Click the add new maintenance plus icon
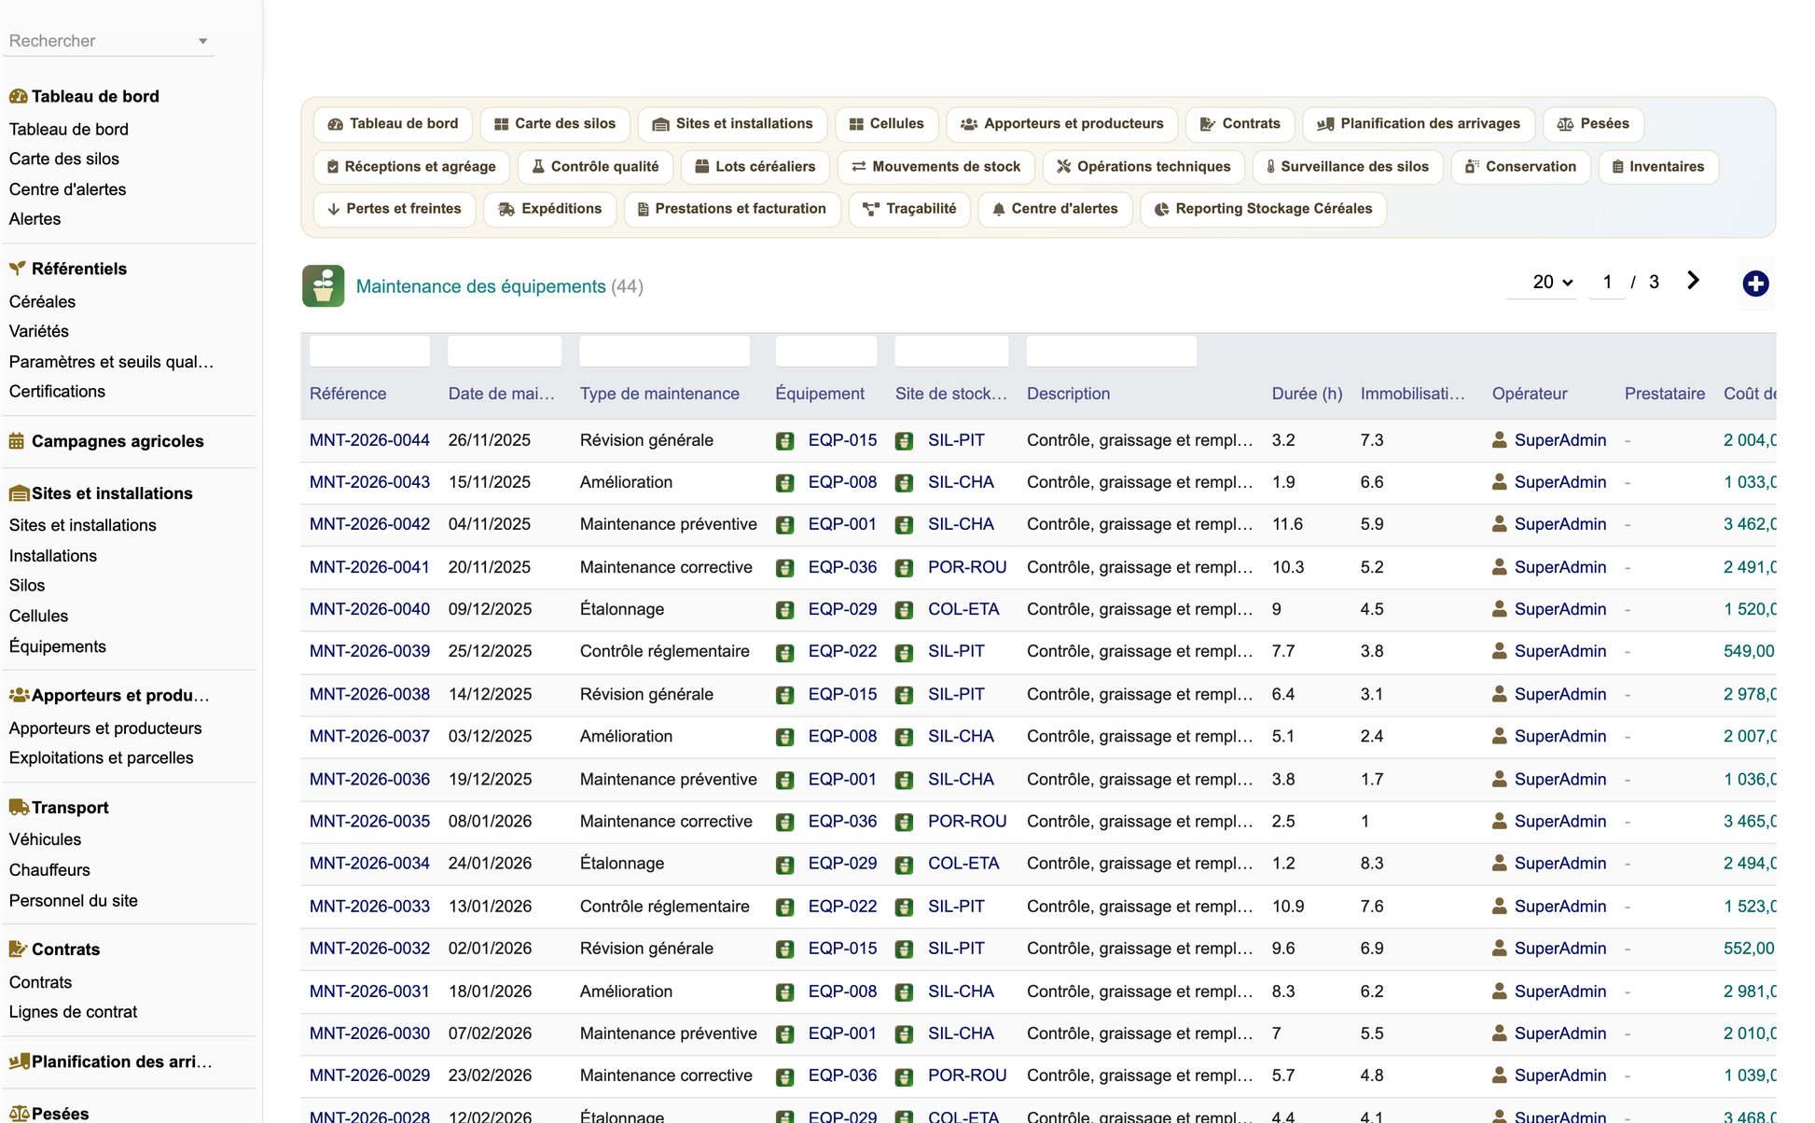Viewport: 1815px width, 1123px height. [x=1755, y=284]
